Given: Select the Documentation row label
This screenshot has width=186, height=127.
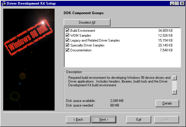Looking at the screenshot, I should [x=81, y=50].
